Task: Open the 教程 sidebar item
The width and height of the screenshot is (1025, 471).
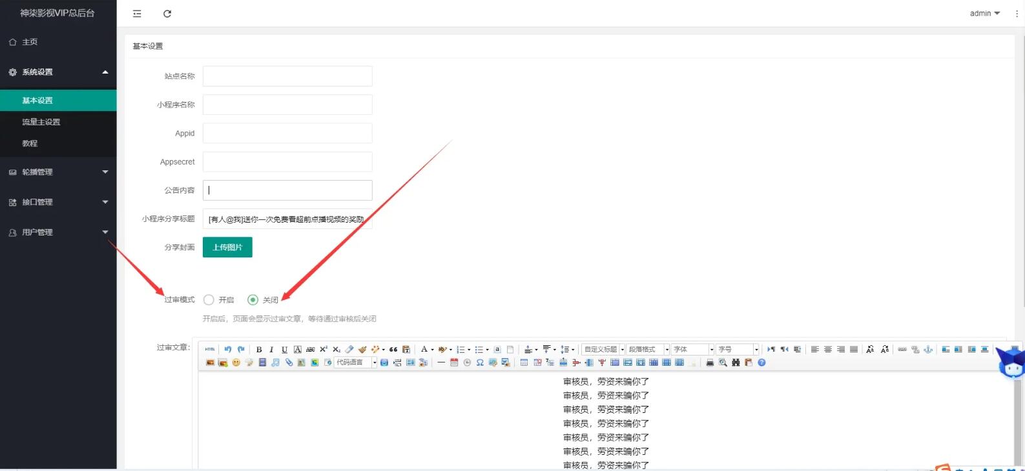Action: [30, 143]
